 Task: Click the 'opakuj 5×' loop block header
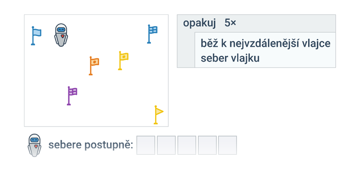click(256, 23)
